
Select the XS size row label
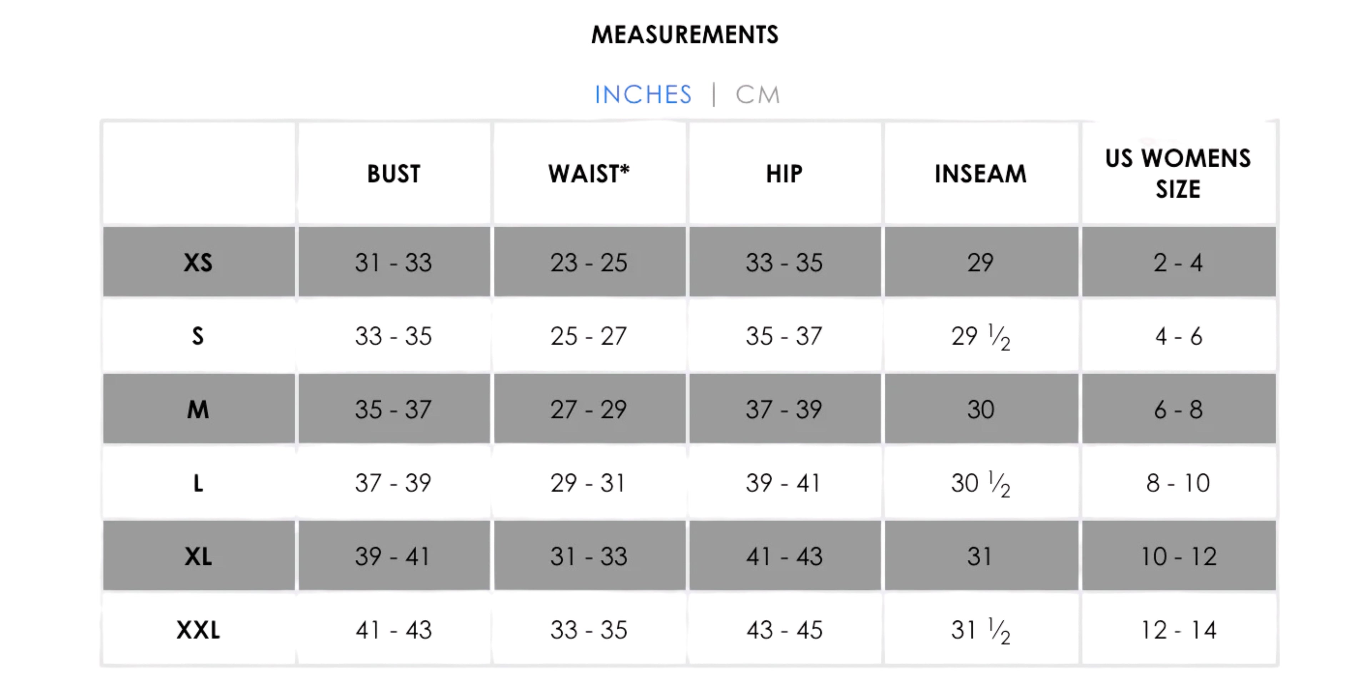[x=198, y=262]
